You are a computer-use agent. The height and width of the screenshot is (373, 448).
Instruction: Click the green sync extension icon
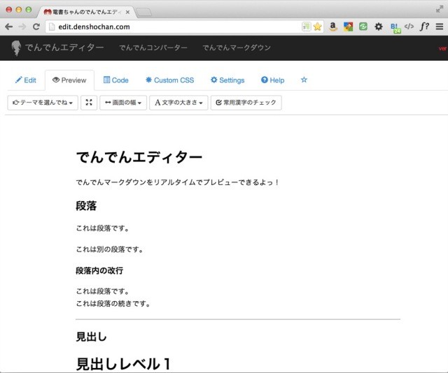363,27
